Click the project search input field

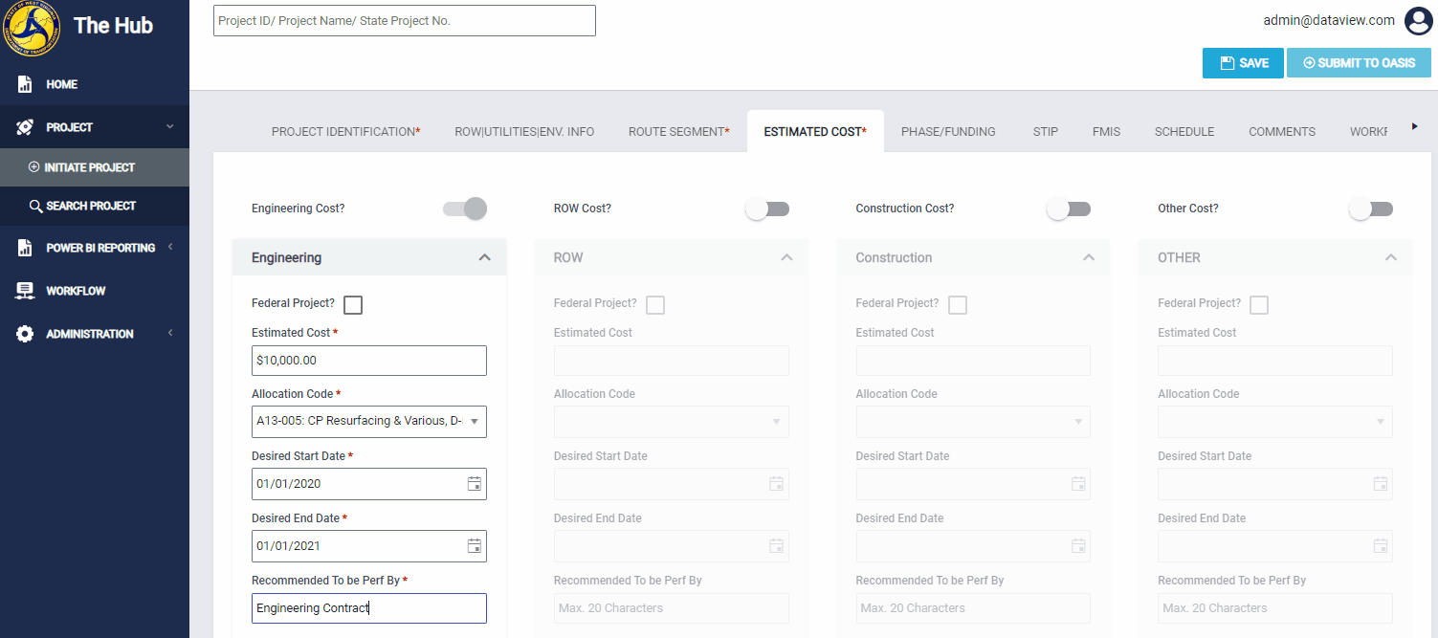click(x=405, y=21)
